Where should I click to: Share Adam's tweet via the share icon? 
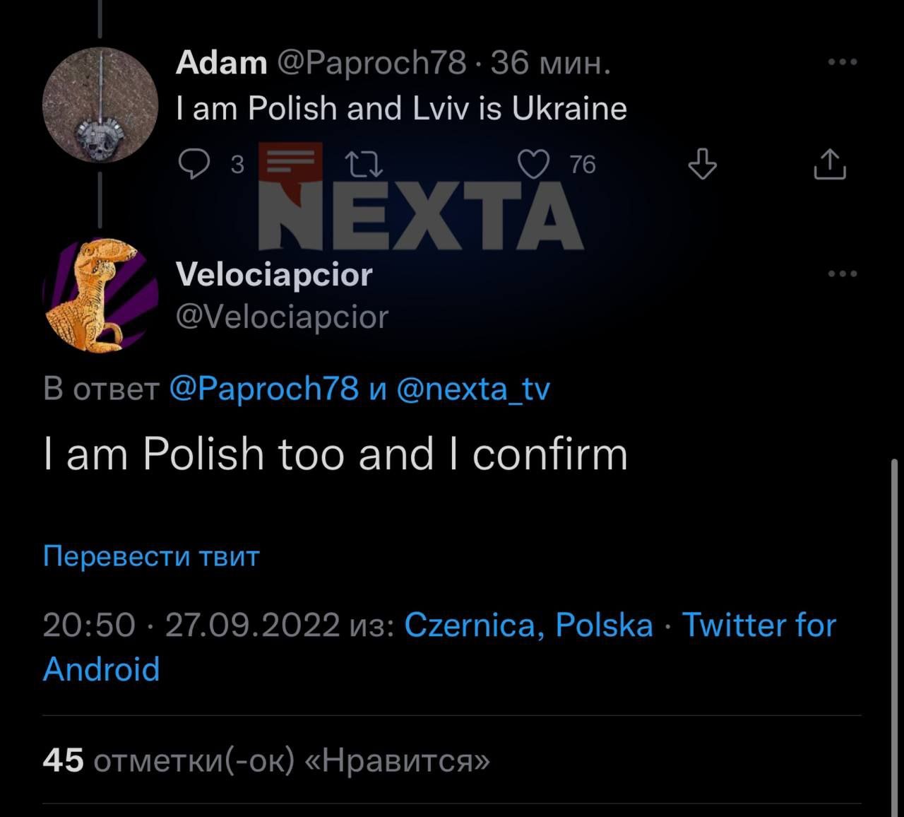coord(830,164)
